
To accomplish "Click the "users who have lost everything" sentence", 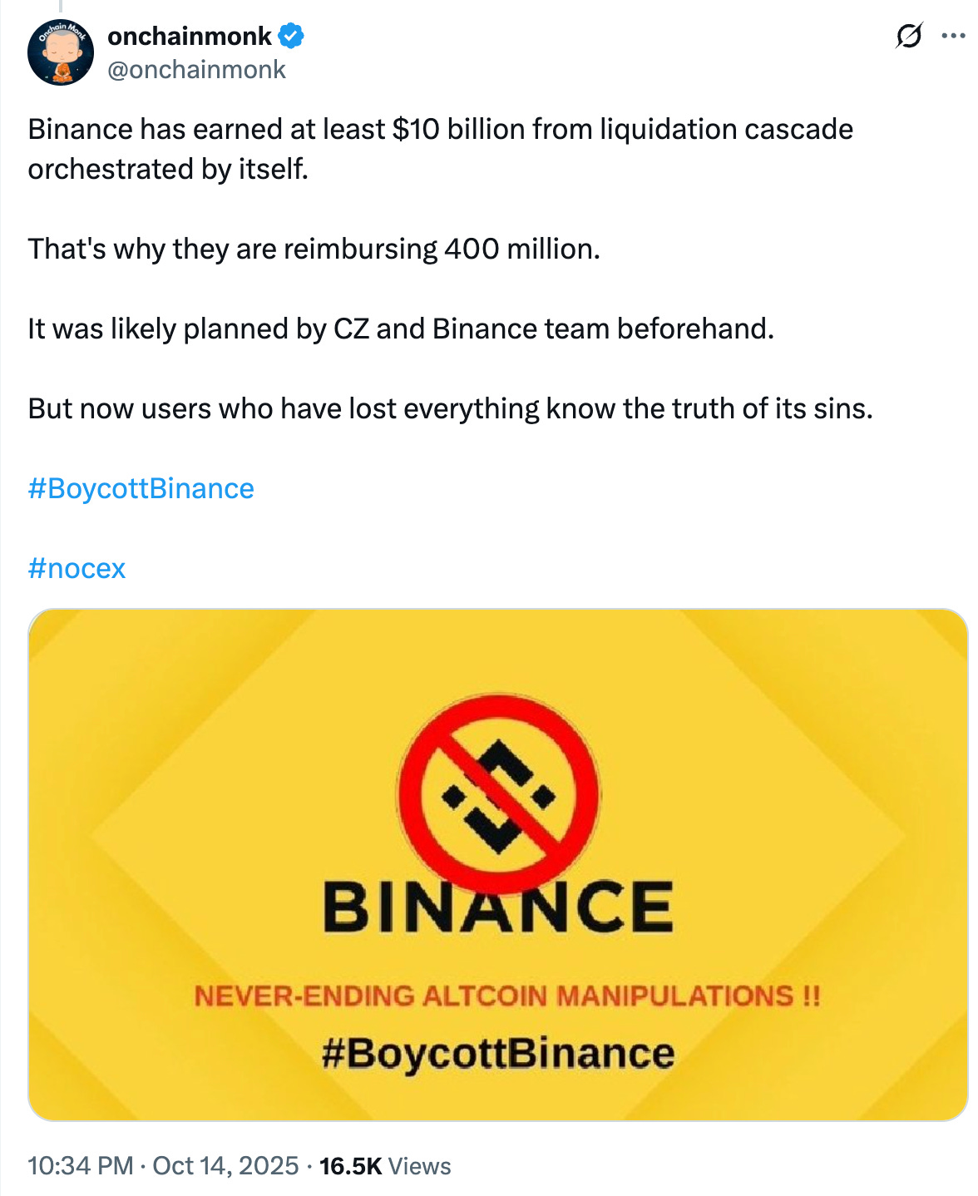I will click(450, 408).
